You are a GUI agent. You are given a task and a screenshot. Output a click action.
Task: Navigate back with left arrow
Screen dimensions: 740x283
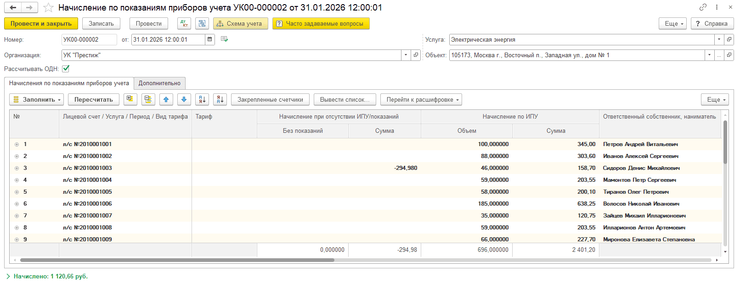pyautogui.click(x=13, y=8)
